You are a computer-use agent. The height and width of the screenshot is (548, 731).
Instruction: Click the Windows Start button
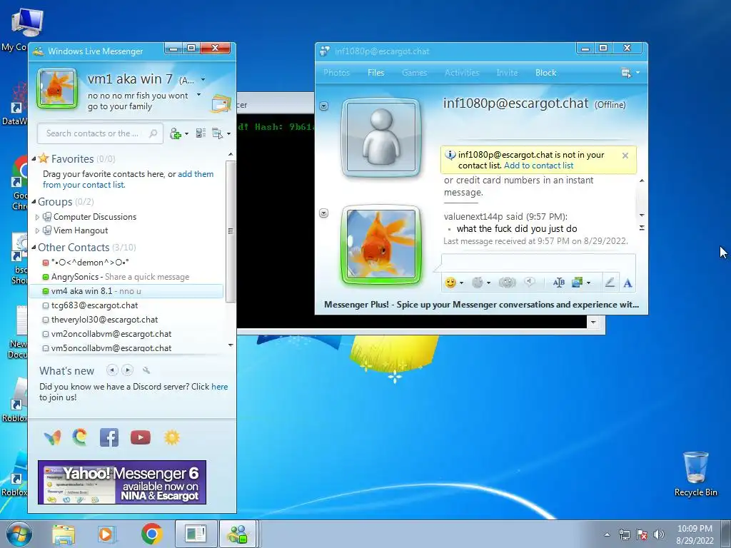coord(19,534)
